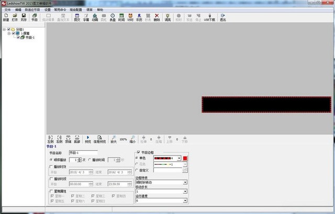Insert a 图文 (image-text) area
Screen dimensions: 335x214
tap(77, 17)
